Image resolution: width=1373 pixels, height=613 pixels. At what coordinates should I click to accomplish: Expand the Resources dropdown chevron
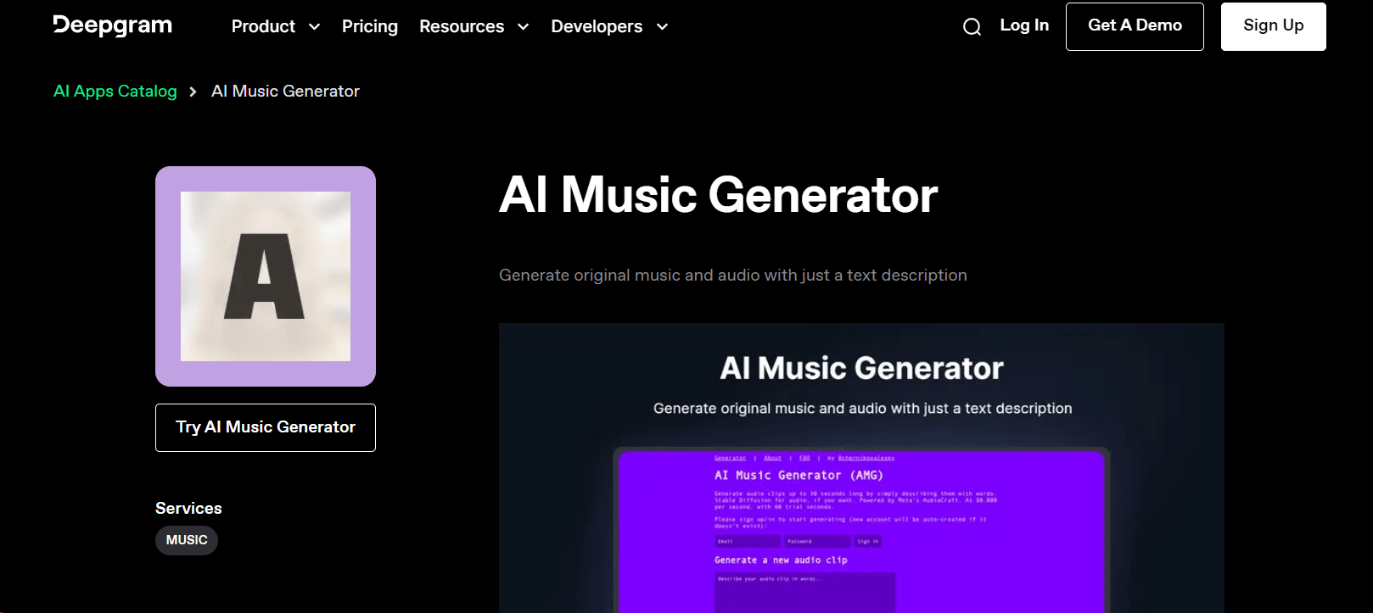524,27
